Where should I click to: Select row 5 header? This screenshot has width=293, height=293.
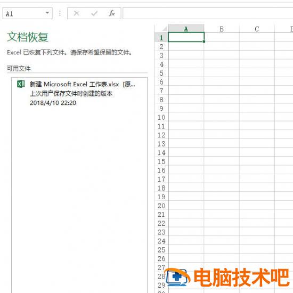click(x=161, y=73)
